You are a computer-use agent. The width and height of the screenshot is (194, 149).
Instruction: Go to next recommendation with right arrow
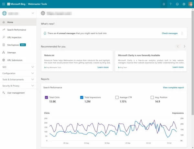coord(184,47)
